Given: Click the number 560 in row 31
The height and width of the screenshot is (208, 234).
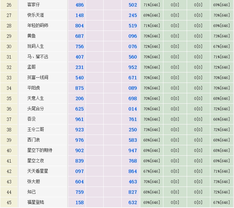Looking at the screenshot, I should click(x=132, y=57).
